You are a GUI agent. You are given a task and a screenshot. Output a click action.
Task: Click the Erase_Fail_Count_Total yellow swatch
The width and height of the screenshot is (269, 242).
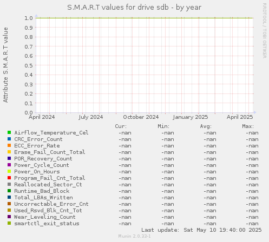point(9,152)
